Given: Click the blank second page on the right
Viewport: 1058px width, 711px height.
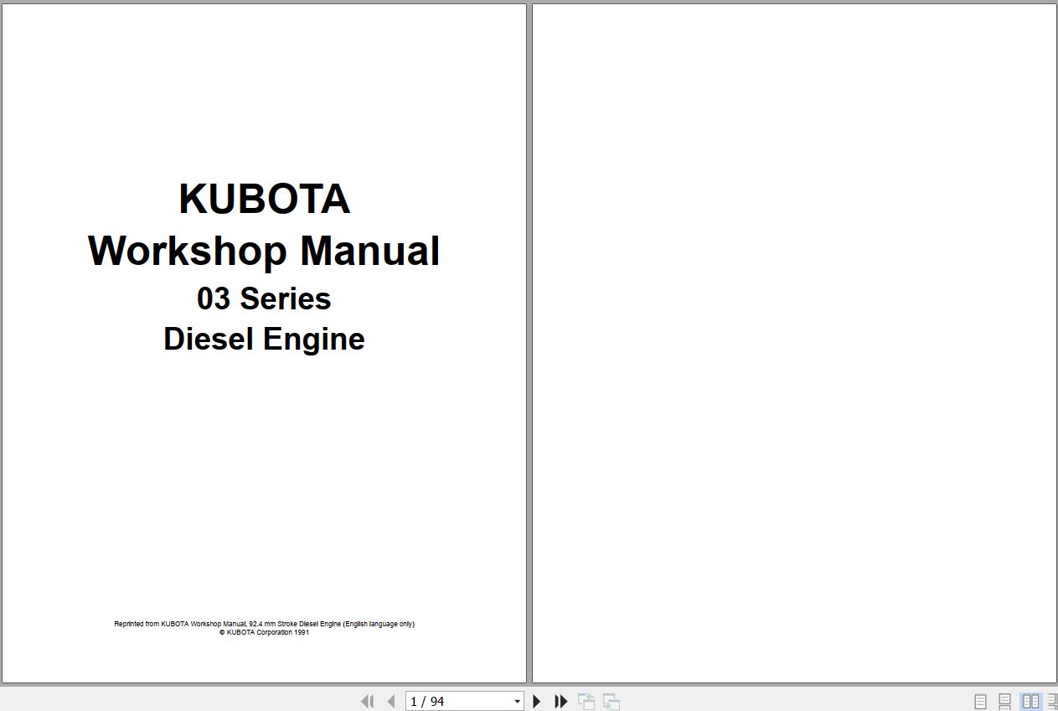Looking at the screenshot, I should [x=794, y=344].
